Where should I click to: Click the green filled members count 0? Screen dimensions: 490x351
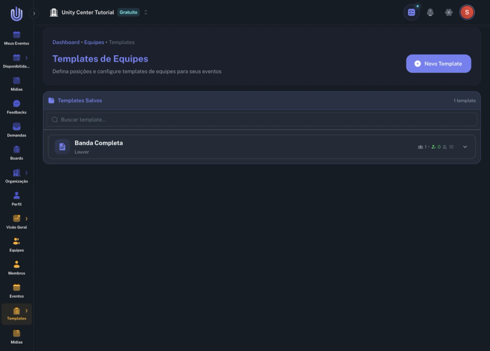click(x=436, y=147)
